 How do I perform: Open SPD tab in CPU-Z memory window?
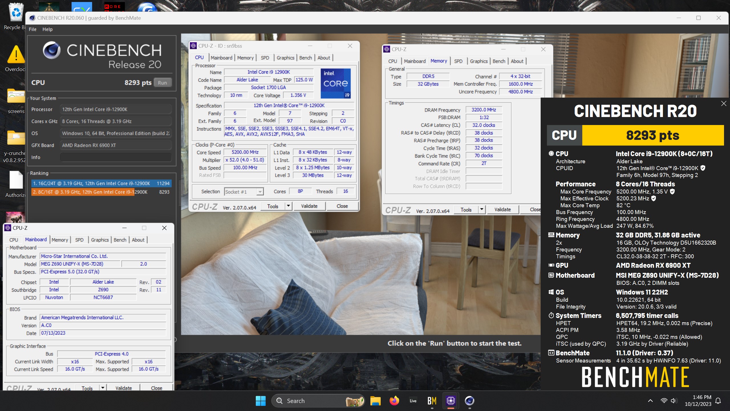(458, 61)
